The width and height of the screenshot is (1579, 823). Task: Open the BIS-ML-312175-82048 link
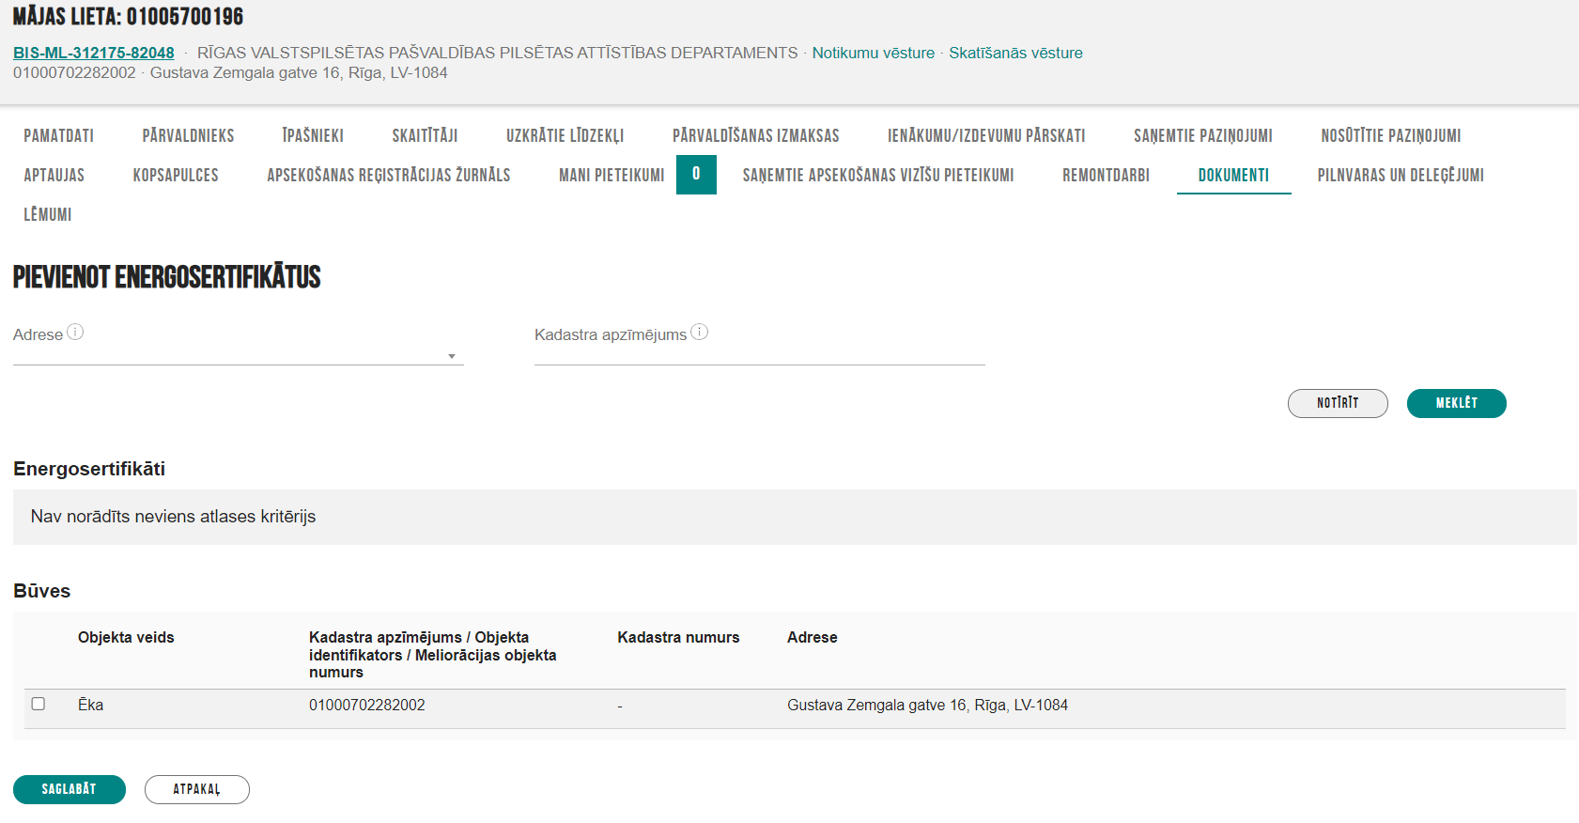point(94,53)
